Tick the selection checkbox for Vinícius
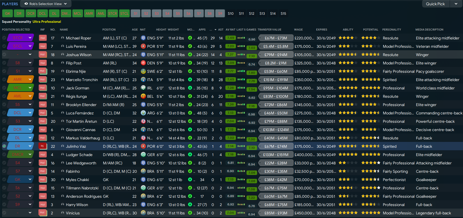The image size is (463, 218). pos(4,213)
